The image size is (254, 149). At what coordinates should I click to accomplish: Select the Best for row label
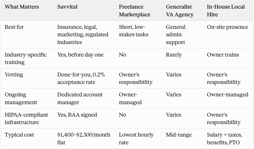pyautogui.click(x=14, y=27)
